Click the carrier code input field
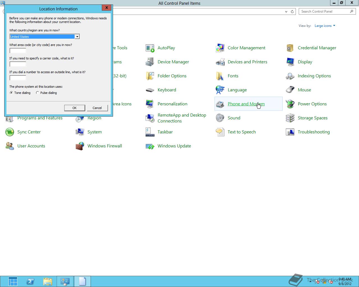359x287 pixels. 18,64
